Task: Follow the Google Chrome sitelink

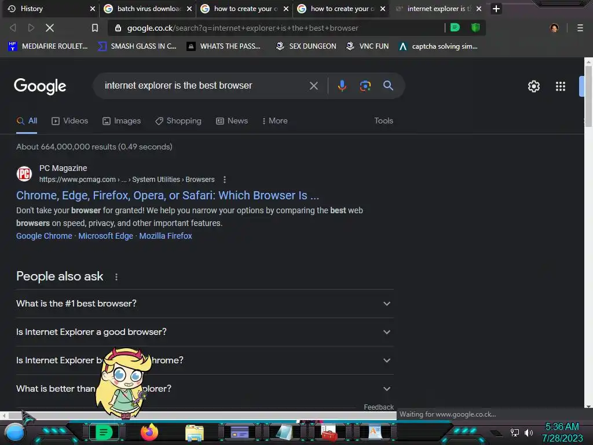Action: coord(44,236)
